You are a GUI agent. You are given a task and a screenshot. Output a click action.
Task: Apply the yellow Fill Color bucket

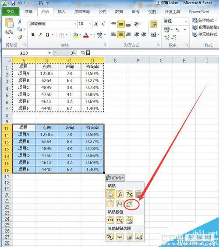point(76,35)
